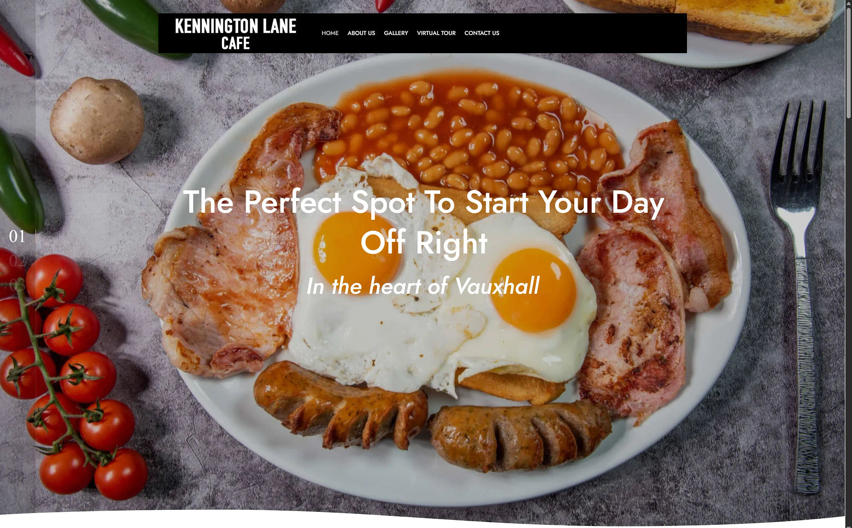Open the Contact Us page

[x=482, y=33]
